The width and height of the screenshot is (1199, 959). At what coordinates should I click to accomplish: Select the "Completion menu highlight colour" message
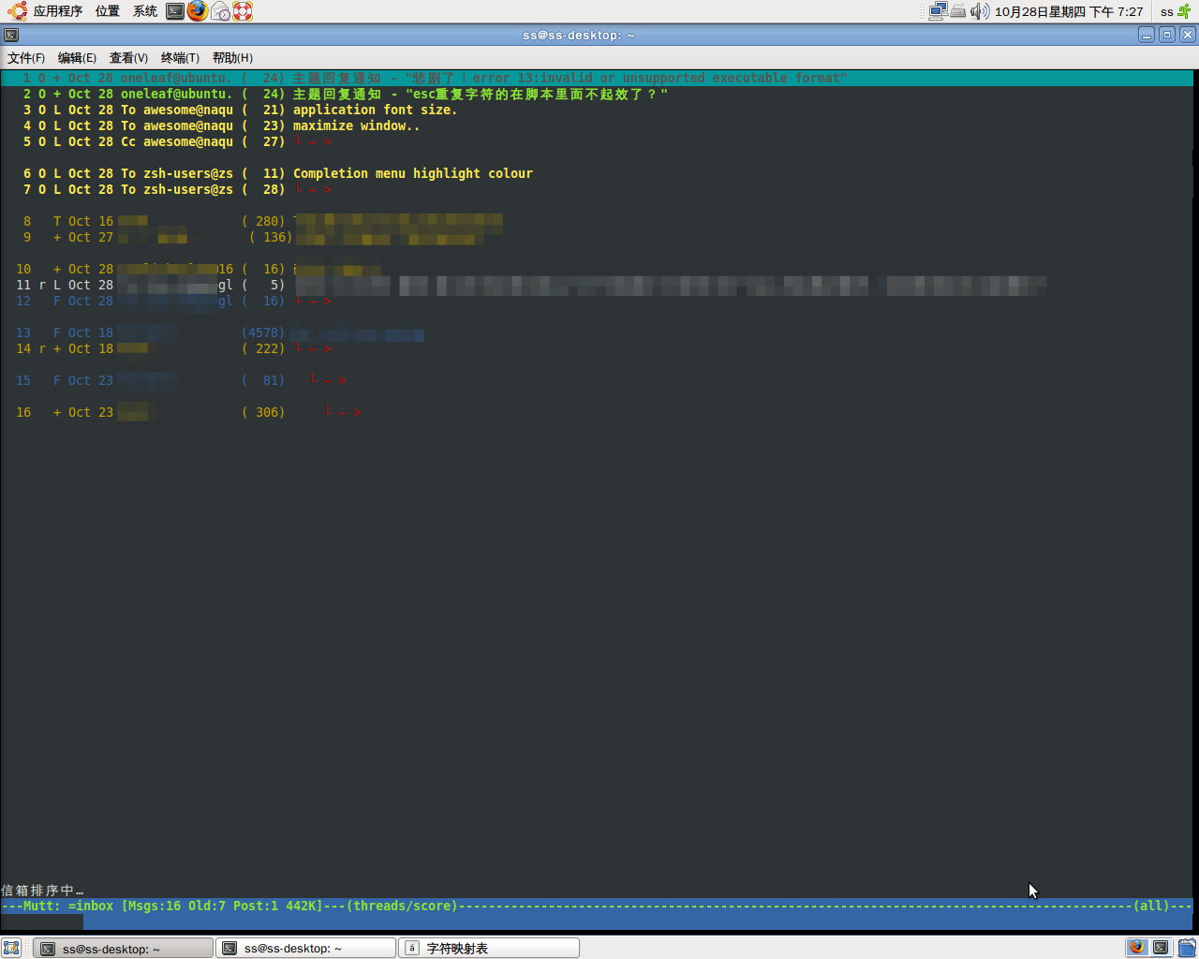tap(412, 173)
